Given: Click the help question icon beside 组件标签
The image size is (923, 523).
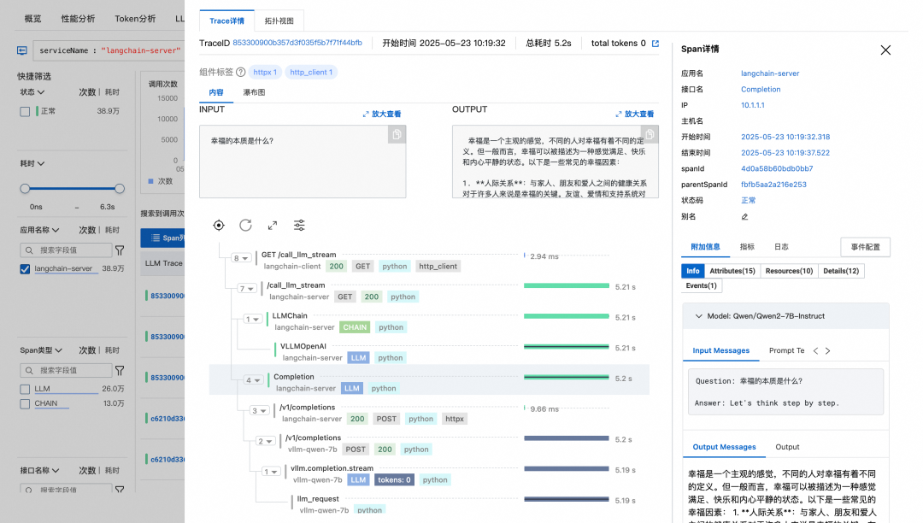Looking at the screenshot, I should [241, 73].
